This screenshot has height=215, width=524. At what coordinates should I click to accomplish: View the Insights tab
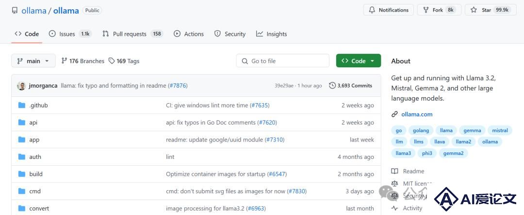pos(271,34)
